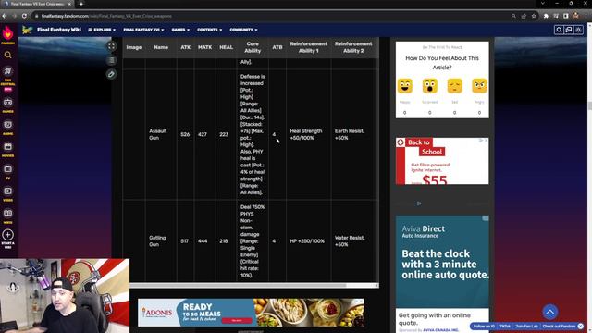The width and height of the screenshot is (592, 333).
Task: Open Anime section in Fandom sidebar
Action: click(8, 128)
